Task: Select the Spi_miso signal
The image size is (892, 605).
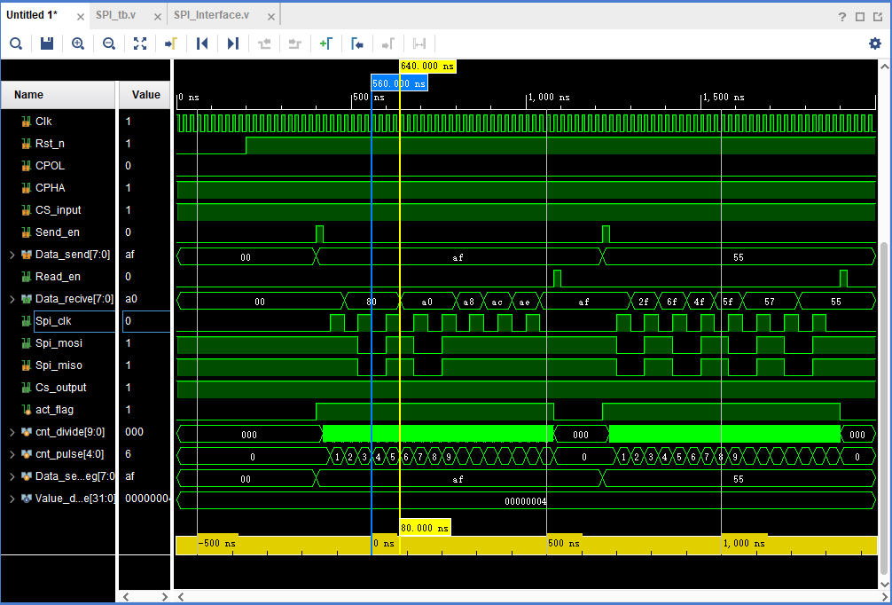Action: tap(58, 365)
